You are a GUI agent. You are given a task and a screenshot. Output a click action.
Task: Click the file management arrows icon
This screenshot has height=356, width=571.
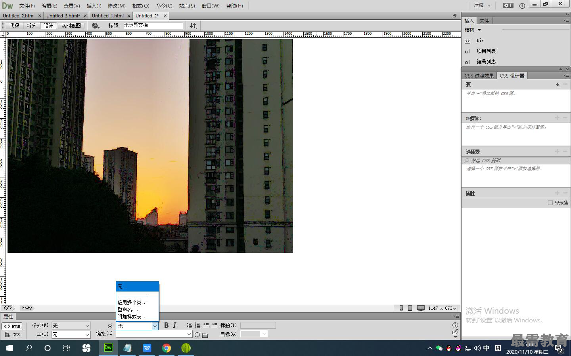(x=193, y=26)
